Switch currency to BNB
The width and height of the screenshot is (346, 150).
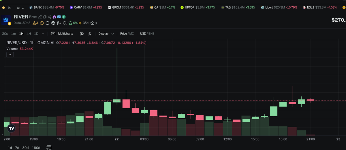151,34
